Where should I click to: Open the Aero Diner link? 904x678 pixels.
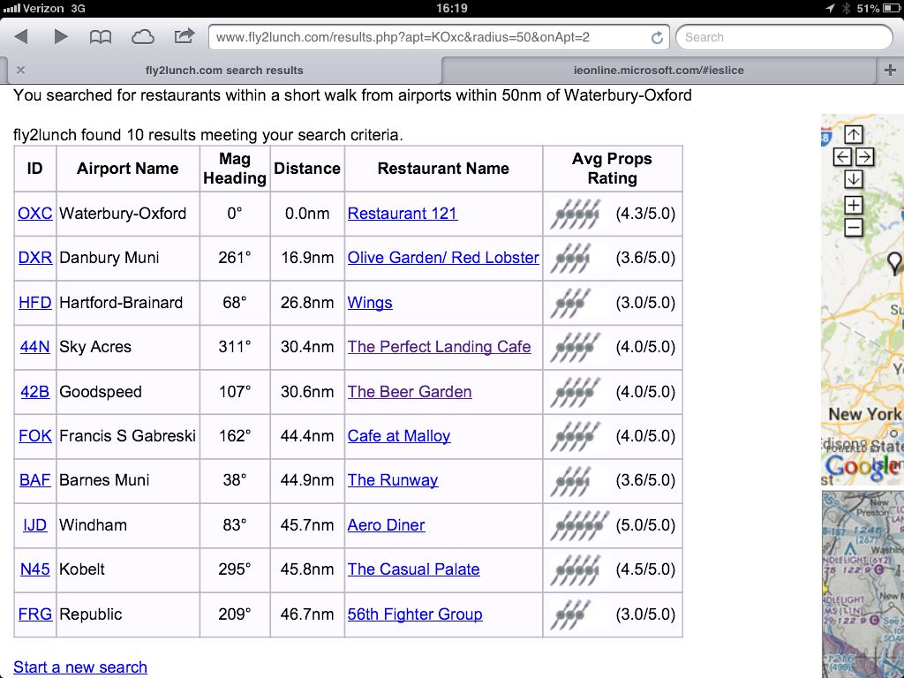pos(387,525)
